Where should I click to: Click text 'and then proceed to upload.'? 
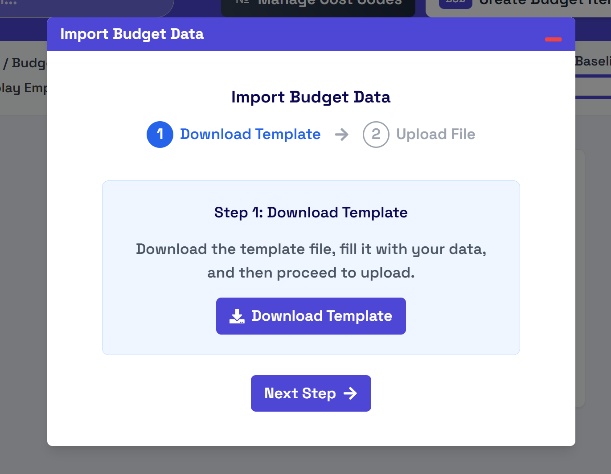click(311, 273)
